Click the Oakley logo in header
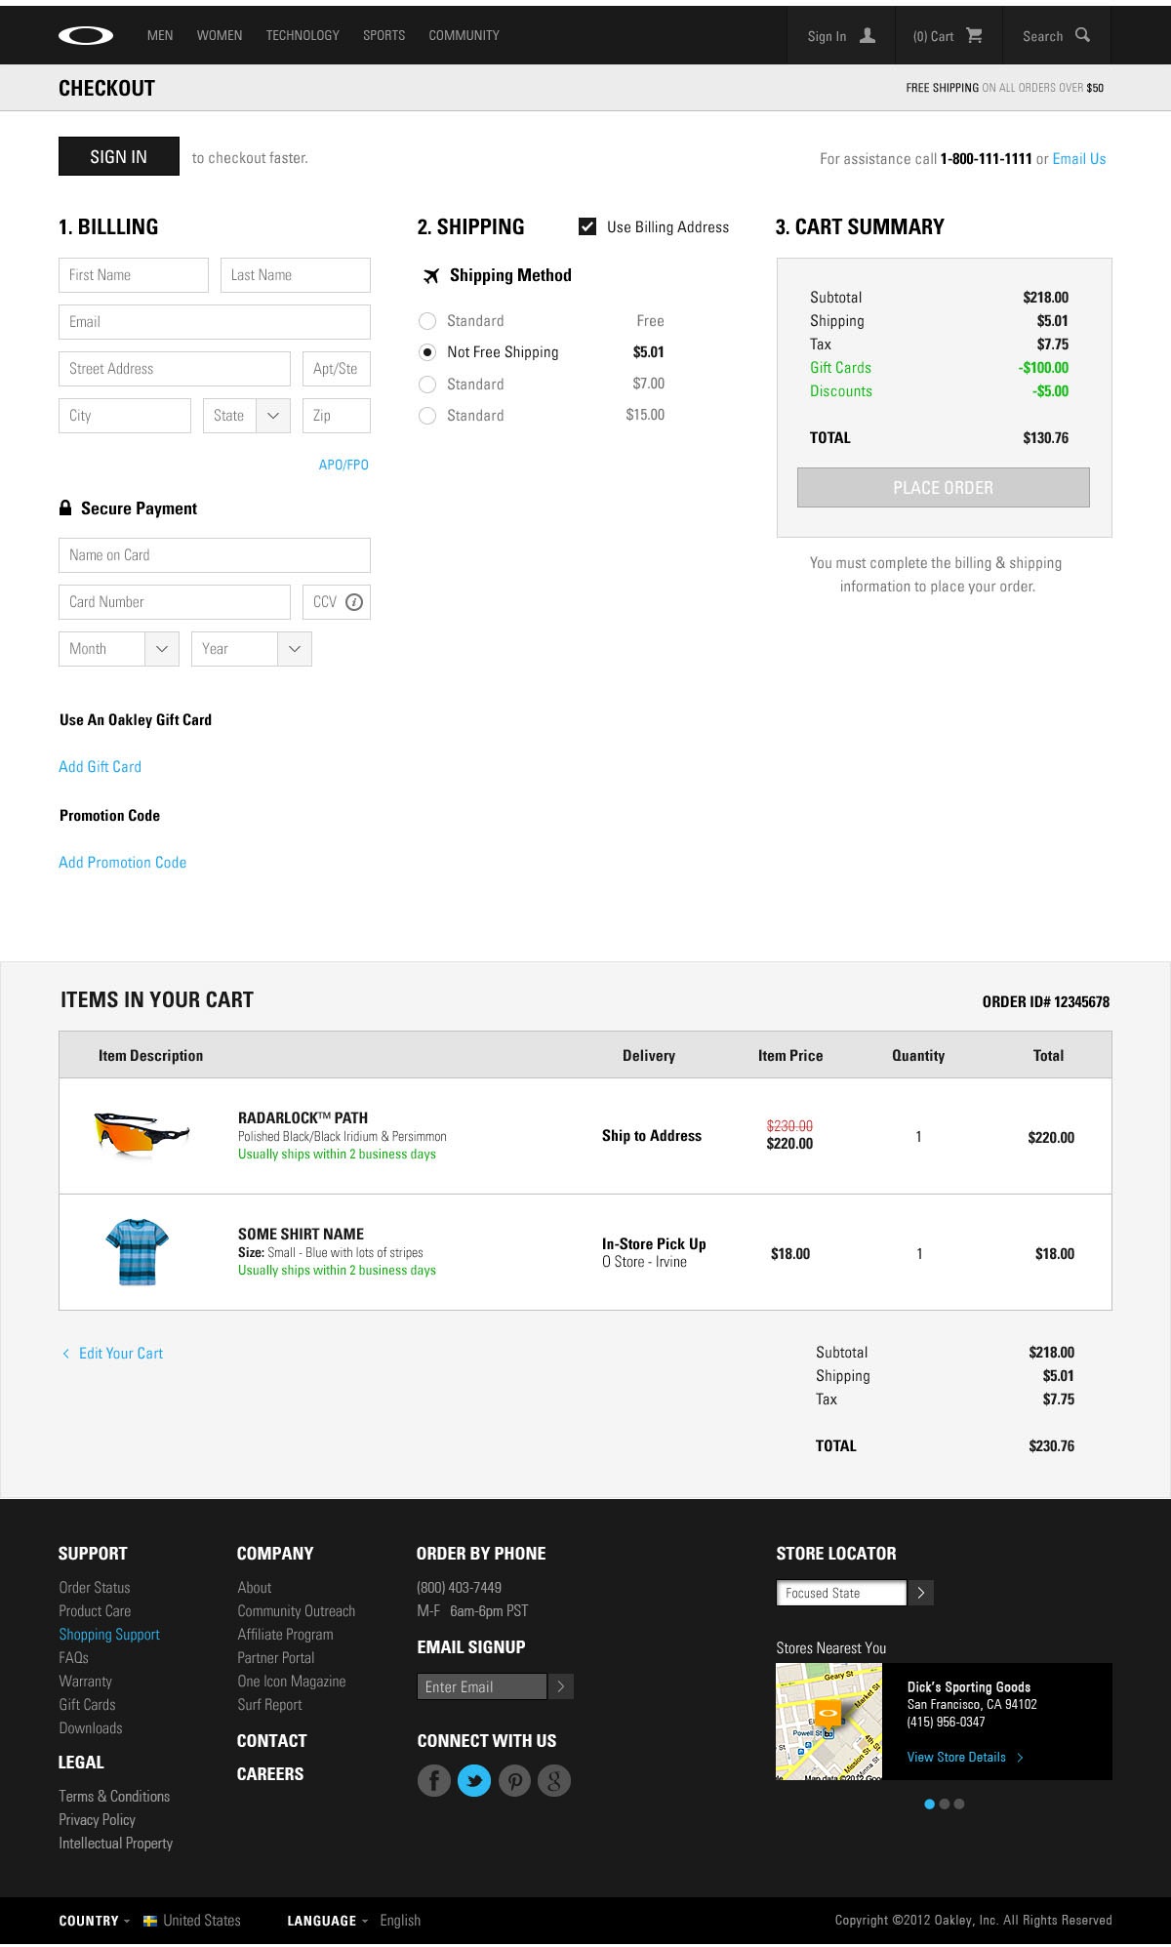1171x1947 pixels. 86,36
